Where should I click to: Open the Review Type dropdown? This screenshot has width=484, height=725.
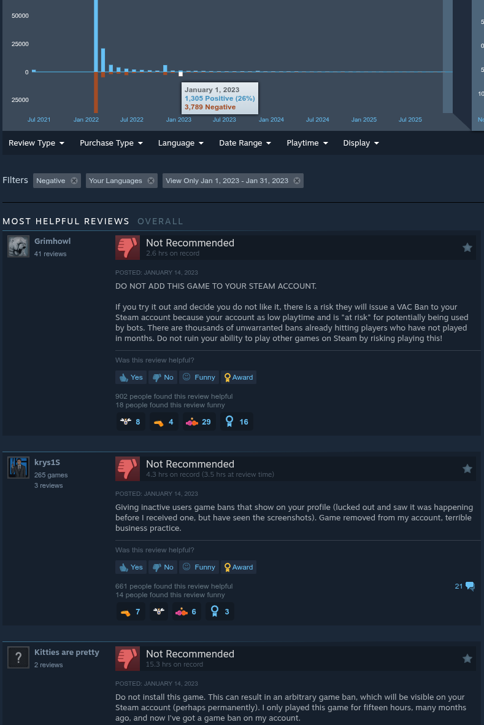point(36,143)
